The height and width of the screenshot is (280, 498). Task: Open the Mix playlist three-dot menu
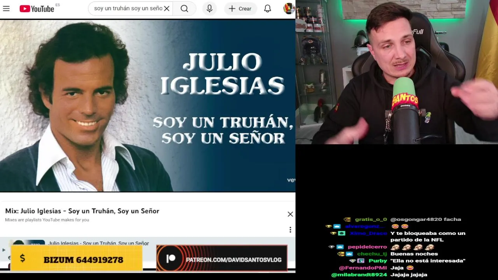click(290, 230)
